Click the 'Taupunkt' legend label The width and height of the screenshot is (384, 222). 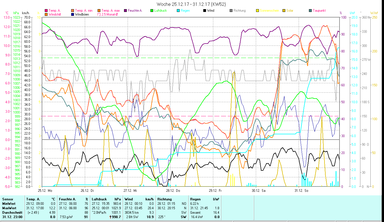319,11
